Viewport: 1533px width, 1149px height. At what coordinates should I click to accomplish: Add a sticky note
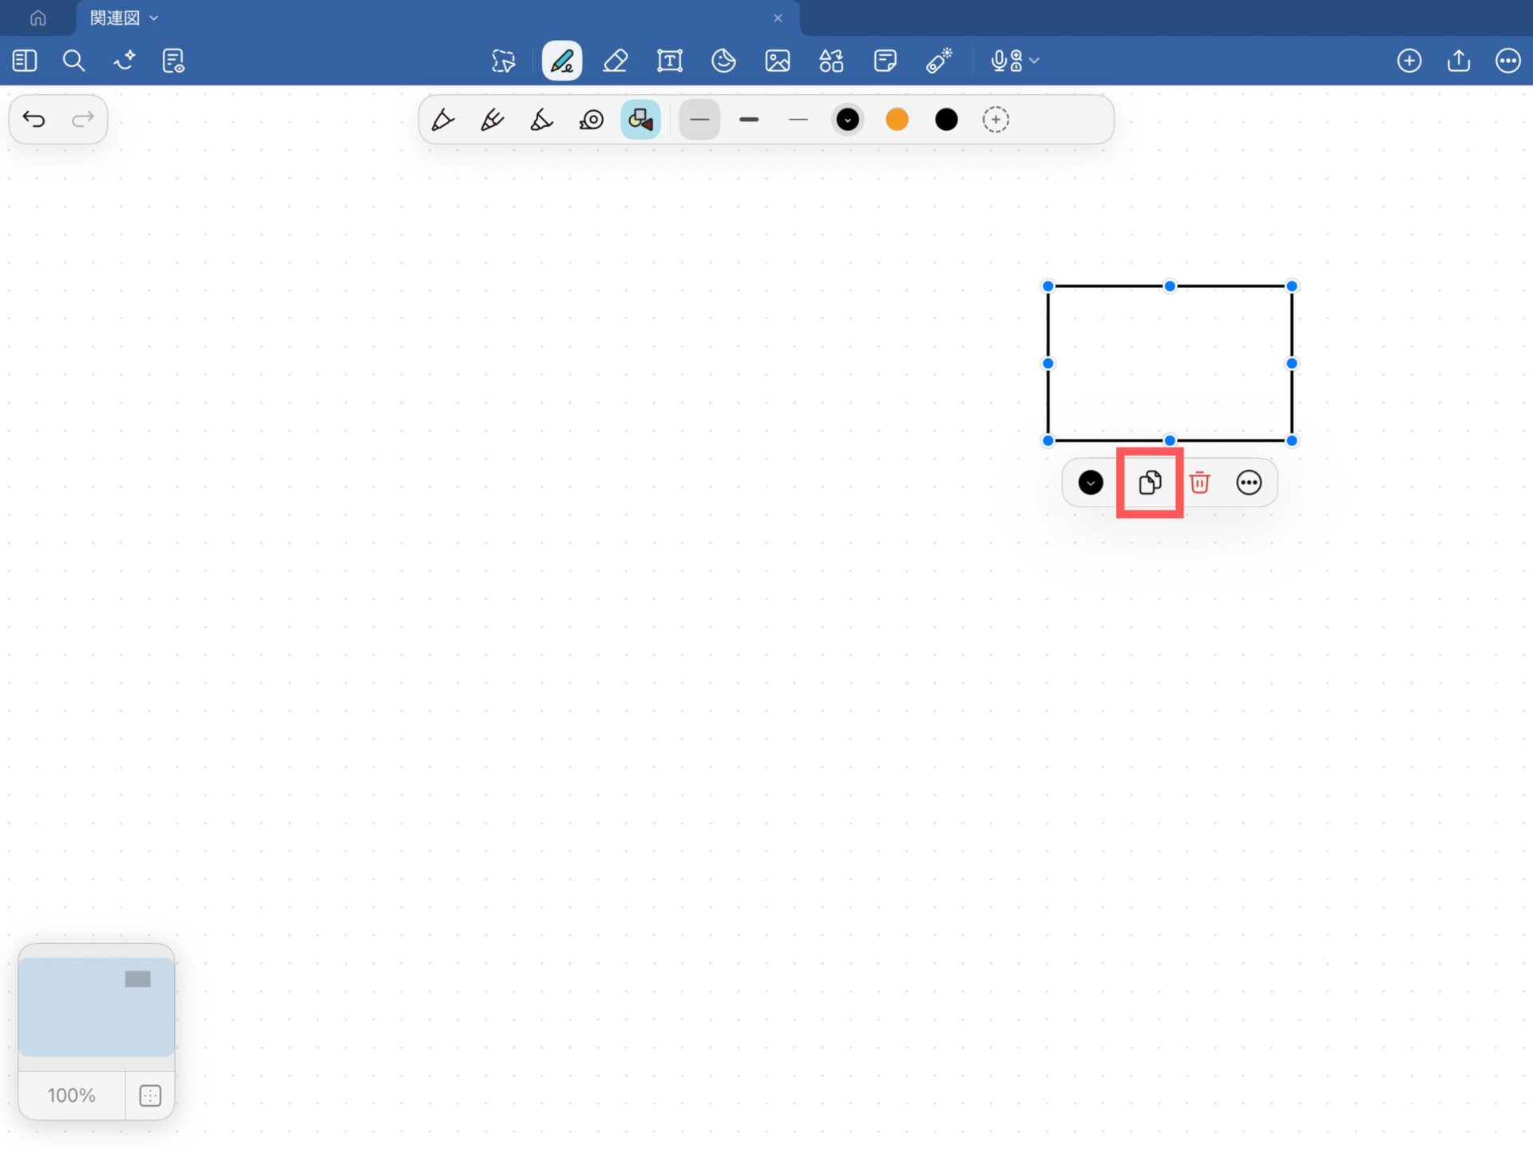click(x=885, y=61)
